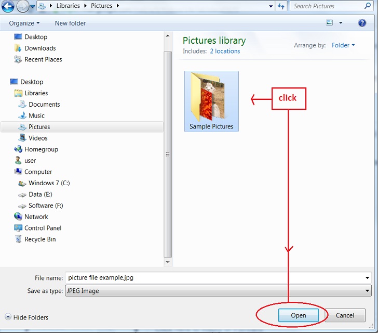Viewport: 378px width, 333px height.
Task: Click the Libraries icon in address bar
Action: [42, 6]
